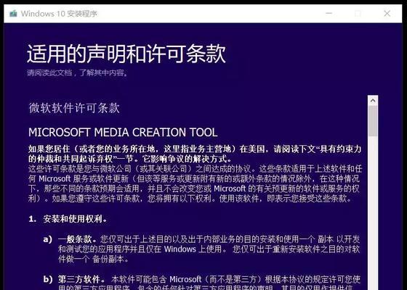Image resolution: width=407 pixels, height=290 pixels.
Task: Click the 适用的声明和许可条款 page heading
Action: pyautogui.click(x=126, y=54)
